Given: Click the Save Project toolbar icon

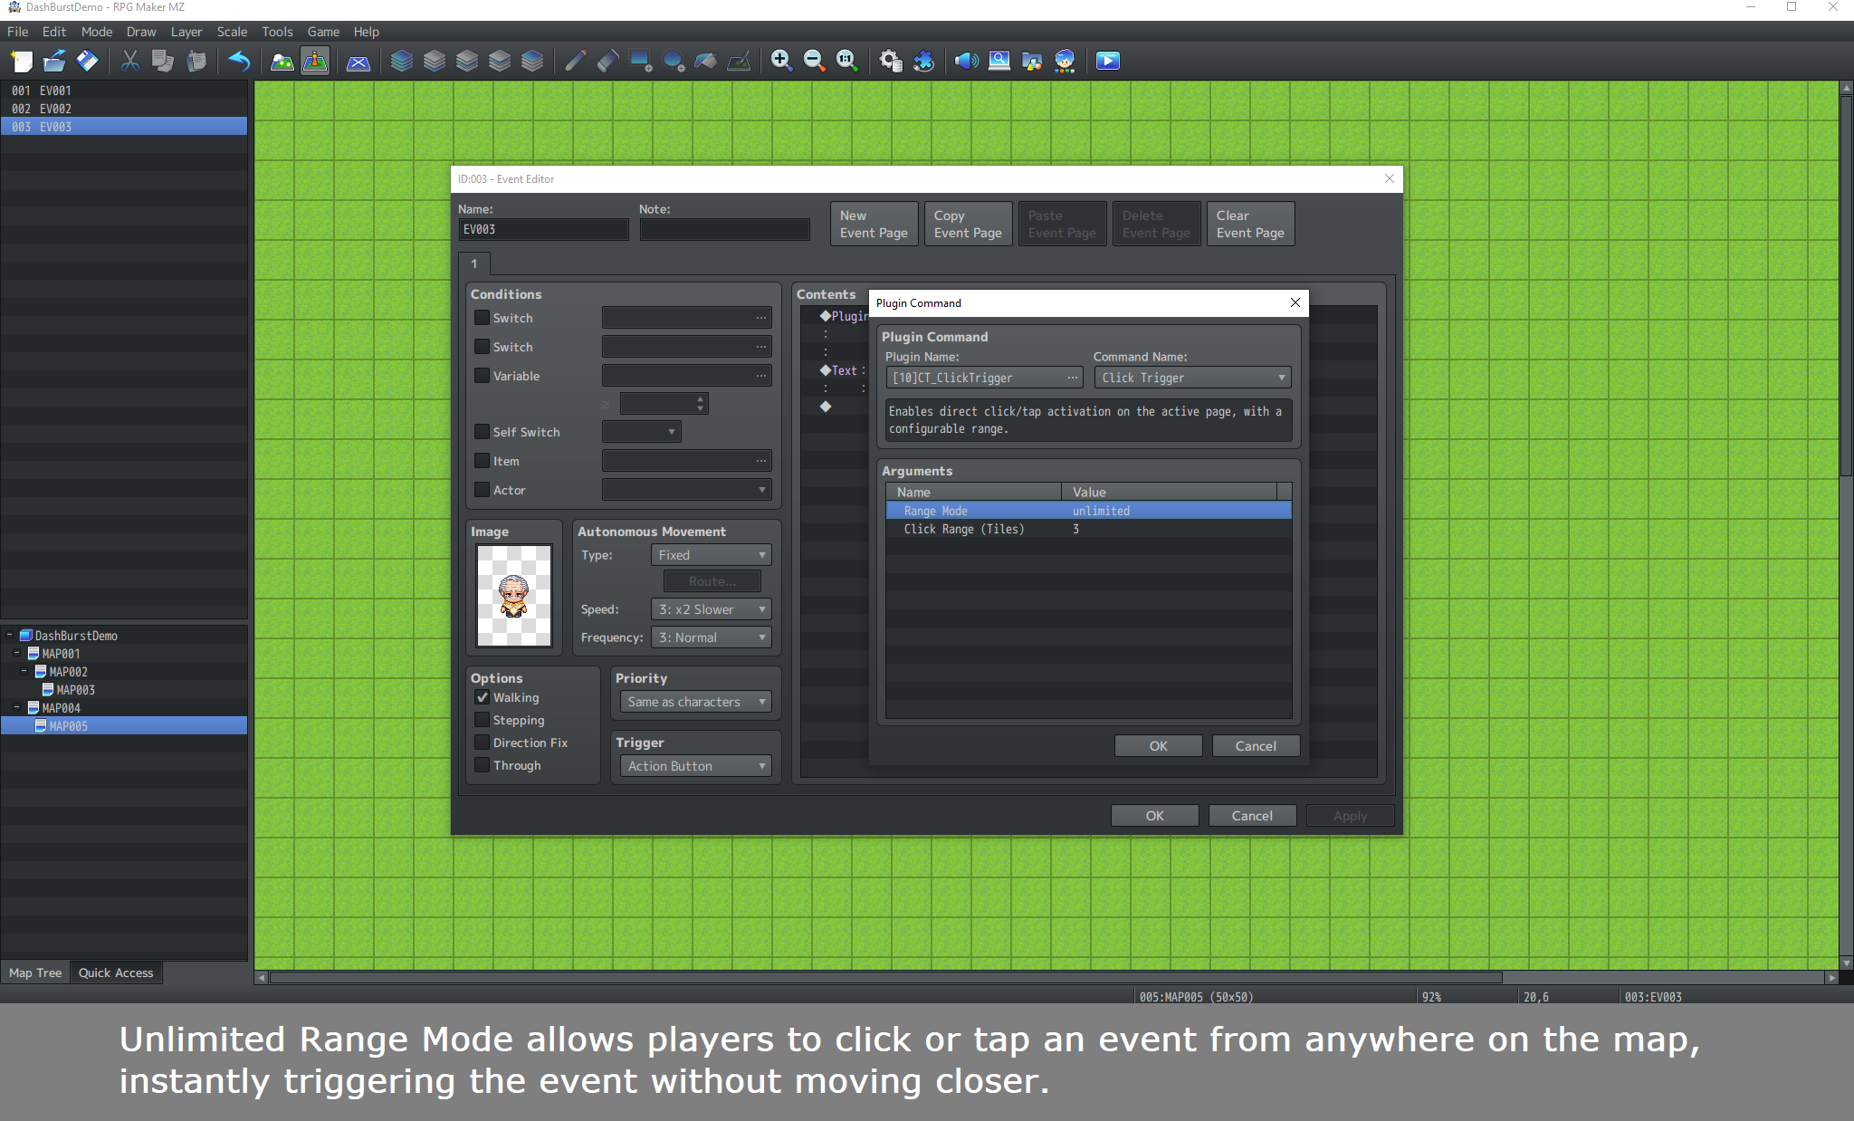Looking at the screenshot, I should [x=87, y=61].
